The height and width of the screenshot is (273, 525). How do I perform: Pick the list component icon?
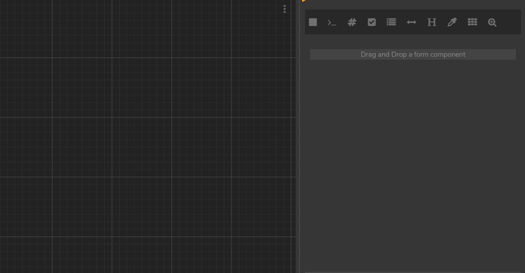tap(391, 22)
